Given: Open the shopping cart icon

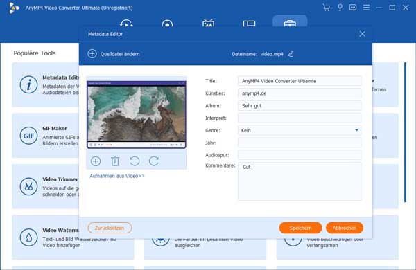Looking at the screenshot, I should point(327,8).
